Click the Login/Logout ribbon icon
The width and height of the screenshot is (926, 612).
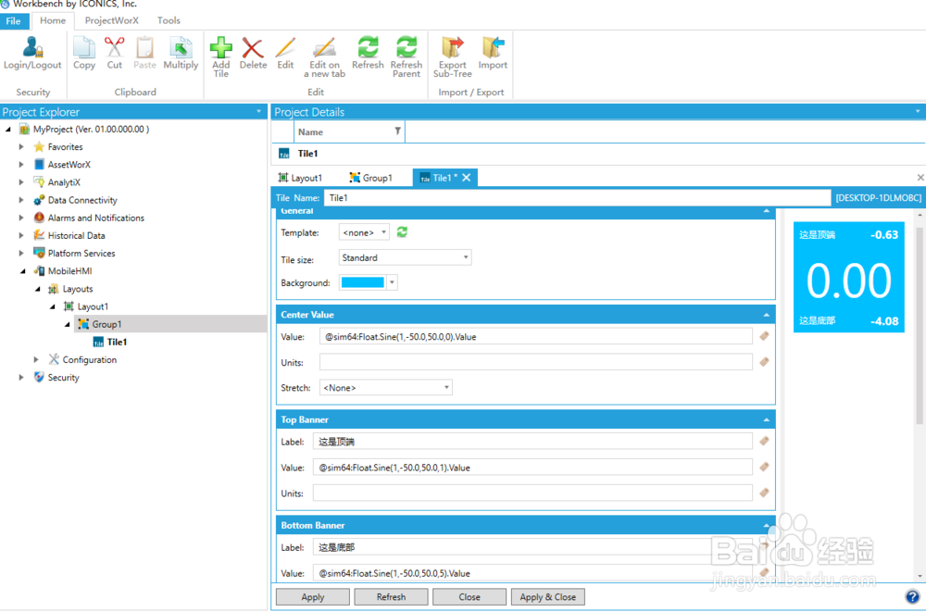tap(32, 47)
